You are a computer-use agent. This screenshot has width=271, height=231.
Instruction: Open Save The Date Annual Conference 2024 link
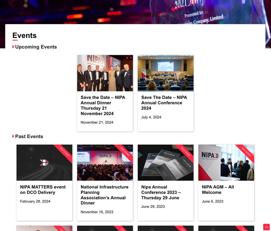pos(164,103)
